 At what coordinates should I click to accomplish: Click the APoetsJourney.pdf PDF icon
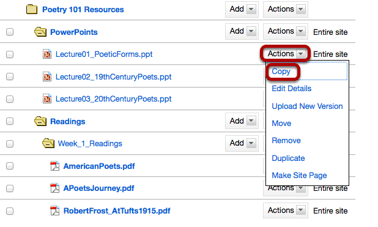(54, 188)
